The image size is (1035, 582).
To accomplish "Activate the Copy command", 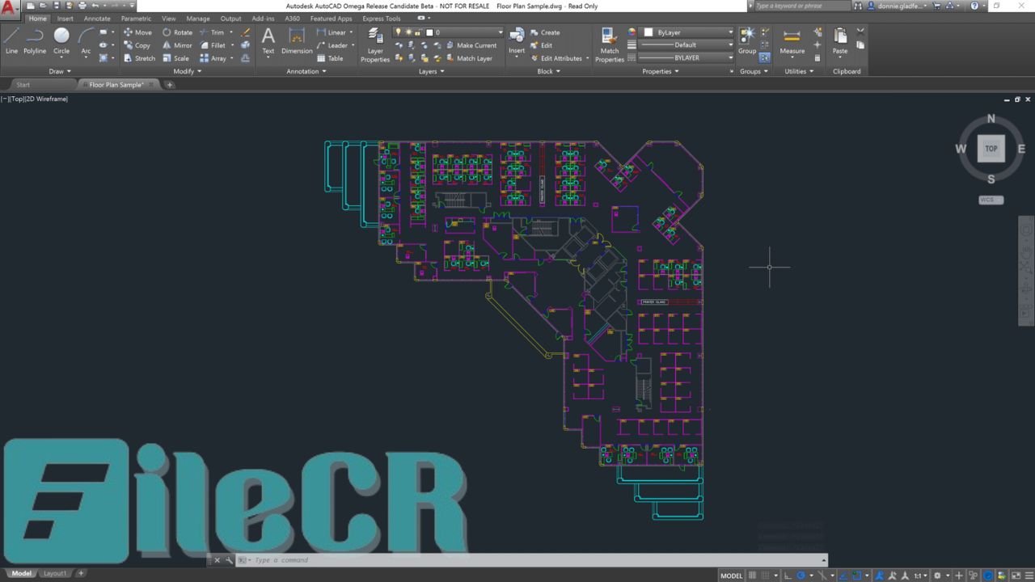I will tap(137, 45).
